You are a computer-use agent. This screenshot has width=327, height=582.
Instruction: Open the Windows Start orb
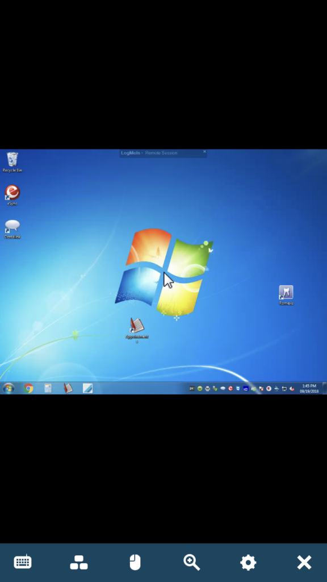coord(9,388)
